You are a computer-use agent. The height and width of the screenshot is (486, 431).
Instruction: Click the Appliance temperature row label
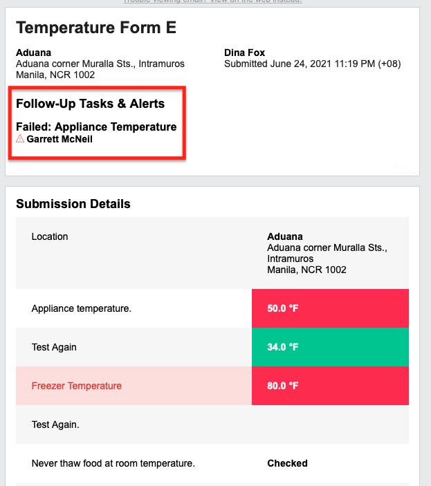[x=82, y=308]
